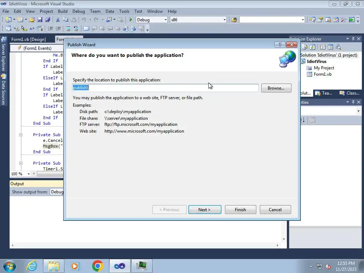Viewport: 364px width, 273px height.
Task: Click the Open File folder icon
Action: pyautogui.click(x=32, y=20)
